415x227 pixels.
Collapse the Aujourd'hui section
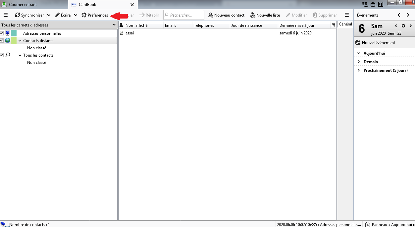[x=359, y=53]
